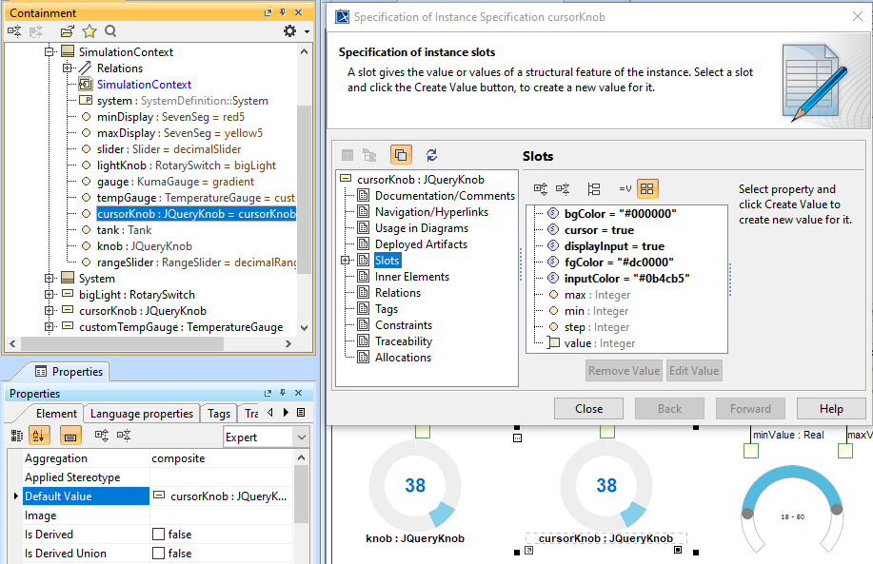Click the cursorKnob JQueryKnob dial widget
The width and height of the screenshot is (873, 564).
(605, 486)
